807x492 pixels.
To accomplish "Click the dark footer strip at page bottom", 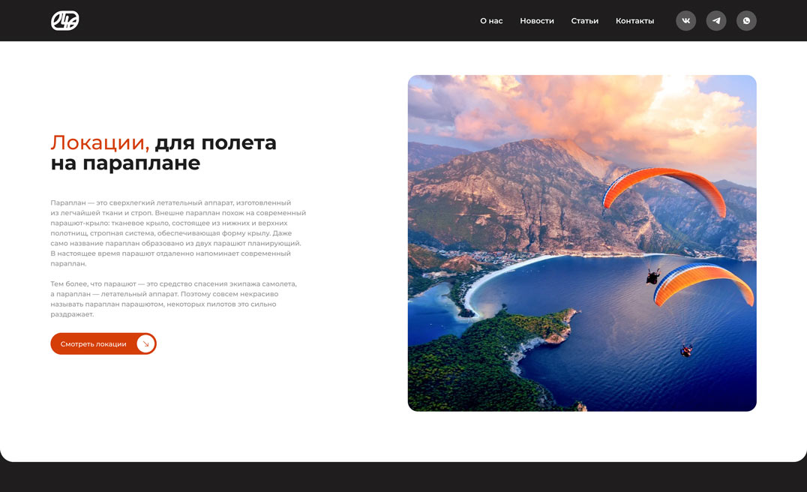I will [403, 479].
